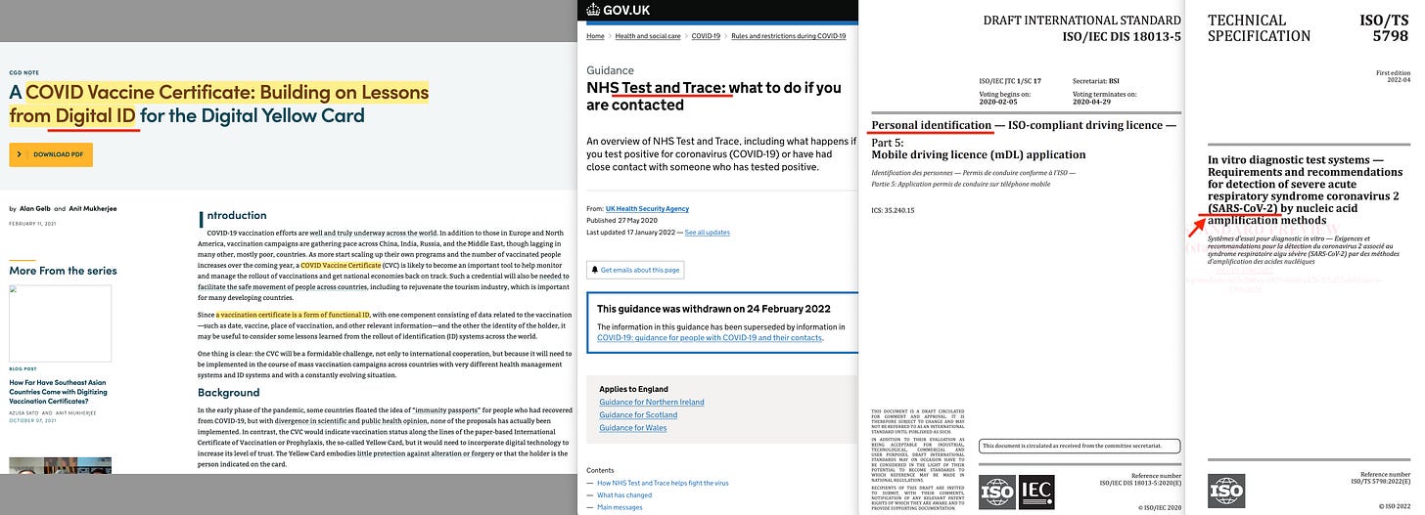Screen dimensions: 1425x515
Task: Click the Voting begins on 2020-02-05 text
Action: [1008, 97]
